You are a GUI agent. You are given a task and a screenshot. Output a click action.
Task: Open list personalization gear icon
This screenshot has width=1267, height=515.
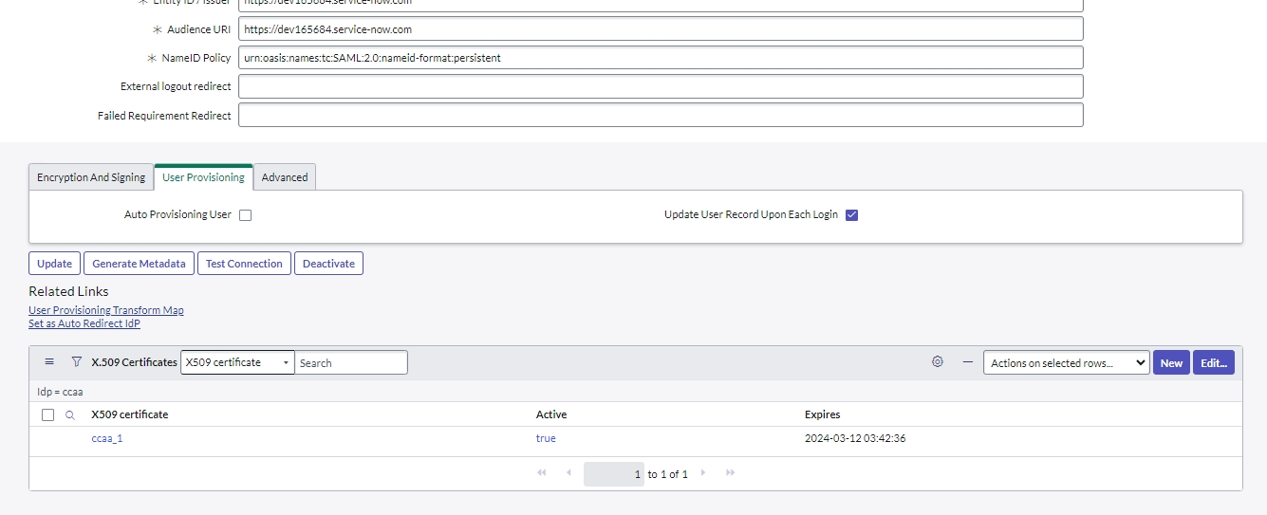pyautogui.click(x=938, y=362)
